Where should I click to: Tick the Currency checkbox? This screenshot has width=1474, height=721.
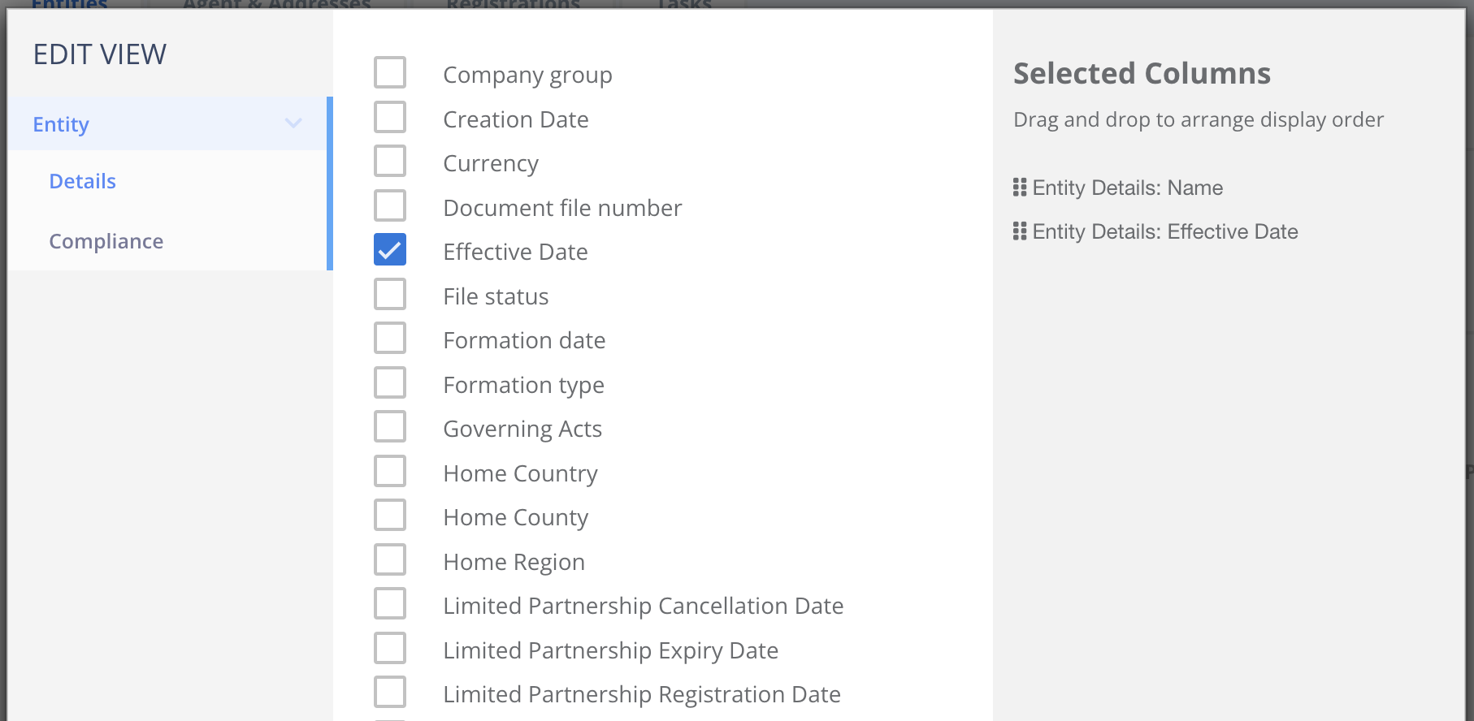[x=390, y=162]
